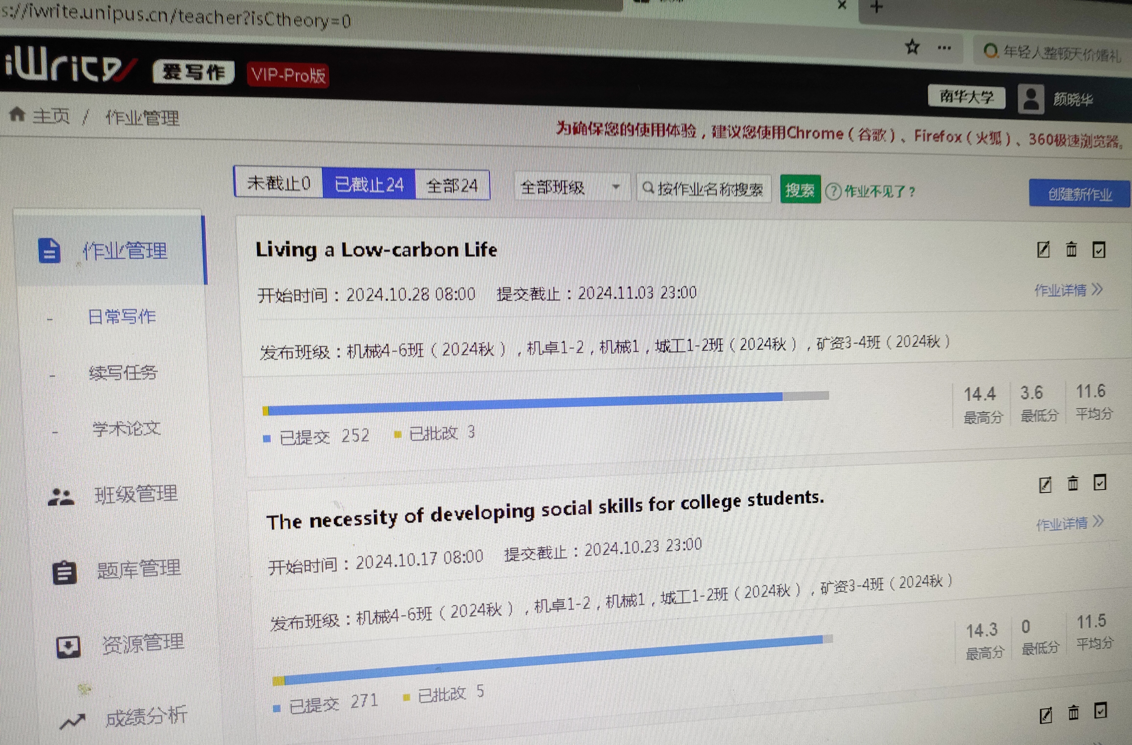
Task: Open the 全部班级 class dropdown
Action: click(571, 187)
